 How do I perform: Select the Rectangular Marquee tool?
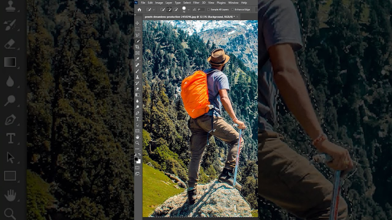coord(138,29)
